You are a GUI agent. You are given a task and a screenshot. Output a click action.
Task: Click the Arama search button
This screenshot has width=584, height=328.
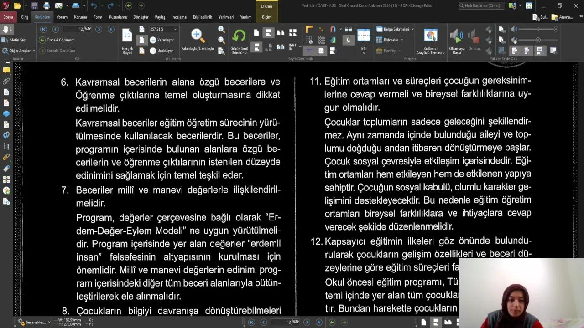pos(562,17)
